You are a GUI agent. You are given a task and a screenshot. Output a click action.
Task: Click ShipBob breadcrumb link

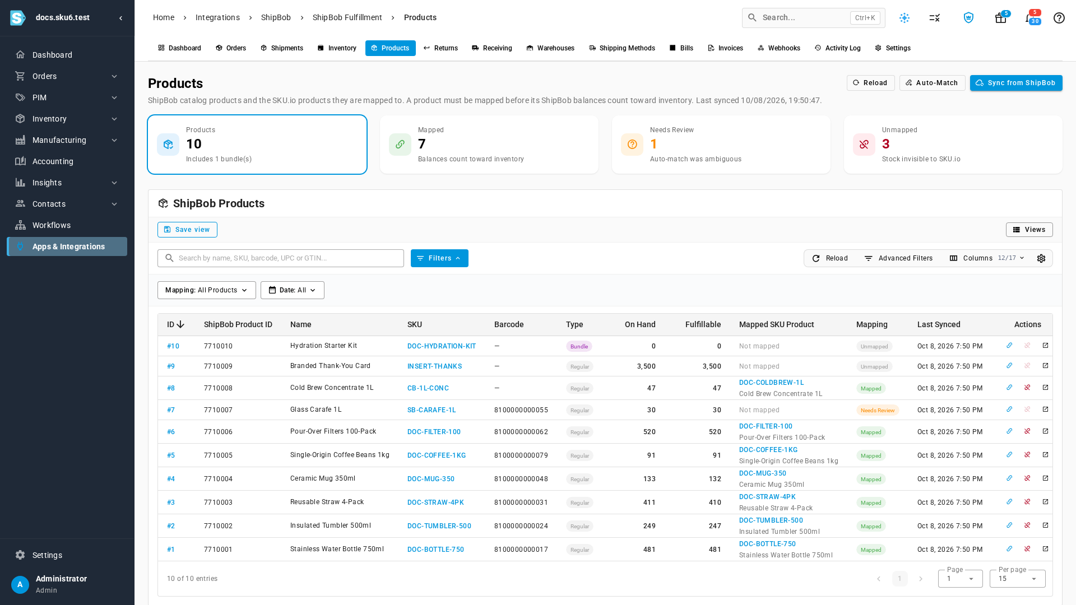tap(276, 17)
